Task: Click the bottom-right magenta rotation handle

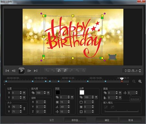Action: click(x=104, y=61)
